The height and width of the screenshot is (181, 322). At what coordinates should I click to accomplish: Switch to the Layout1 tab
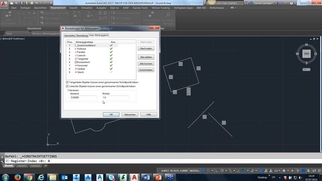click(22, 165)
